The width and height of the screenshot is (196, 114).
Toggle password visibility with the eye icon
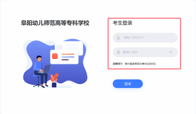[171, 52]
